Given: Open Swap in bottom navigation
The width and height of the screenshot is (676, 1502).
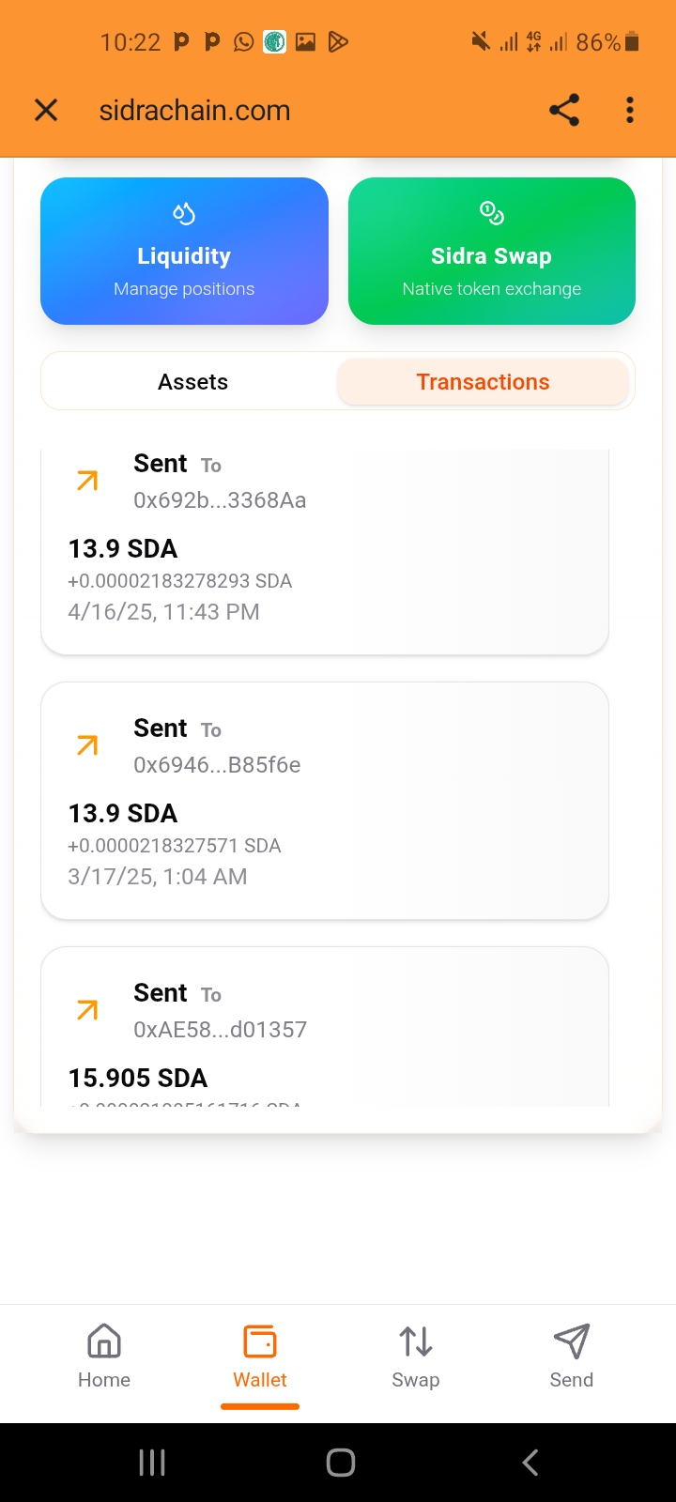Looking at the screenshot, I should pos(416,1356).
